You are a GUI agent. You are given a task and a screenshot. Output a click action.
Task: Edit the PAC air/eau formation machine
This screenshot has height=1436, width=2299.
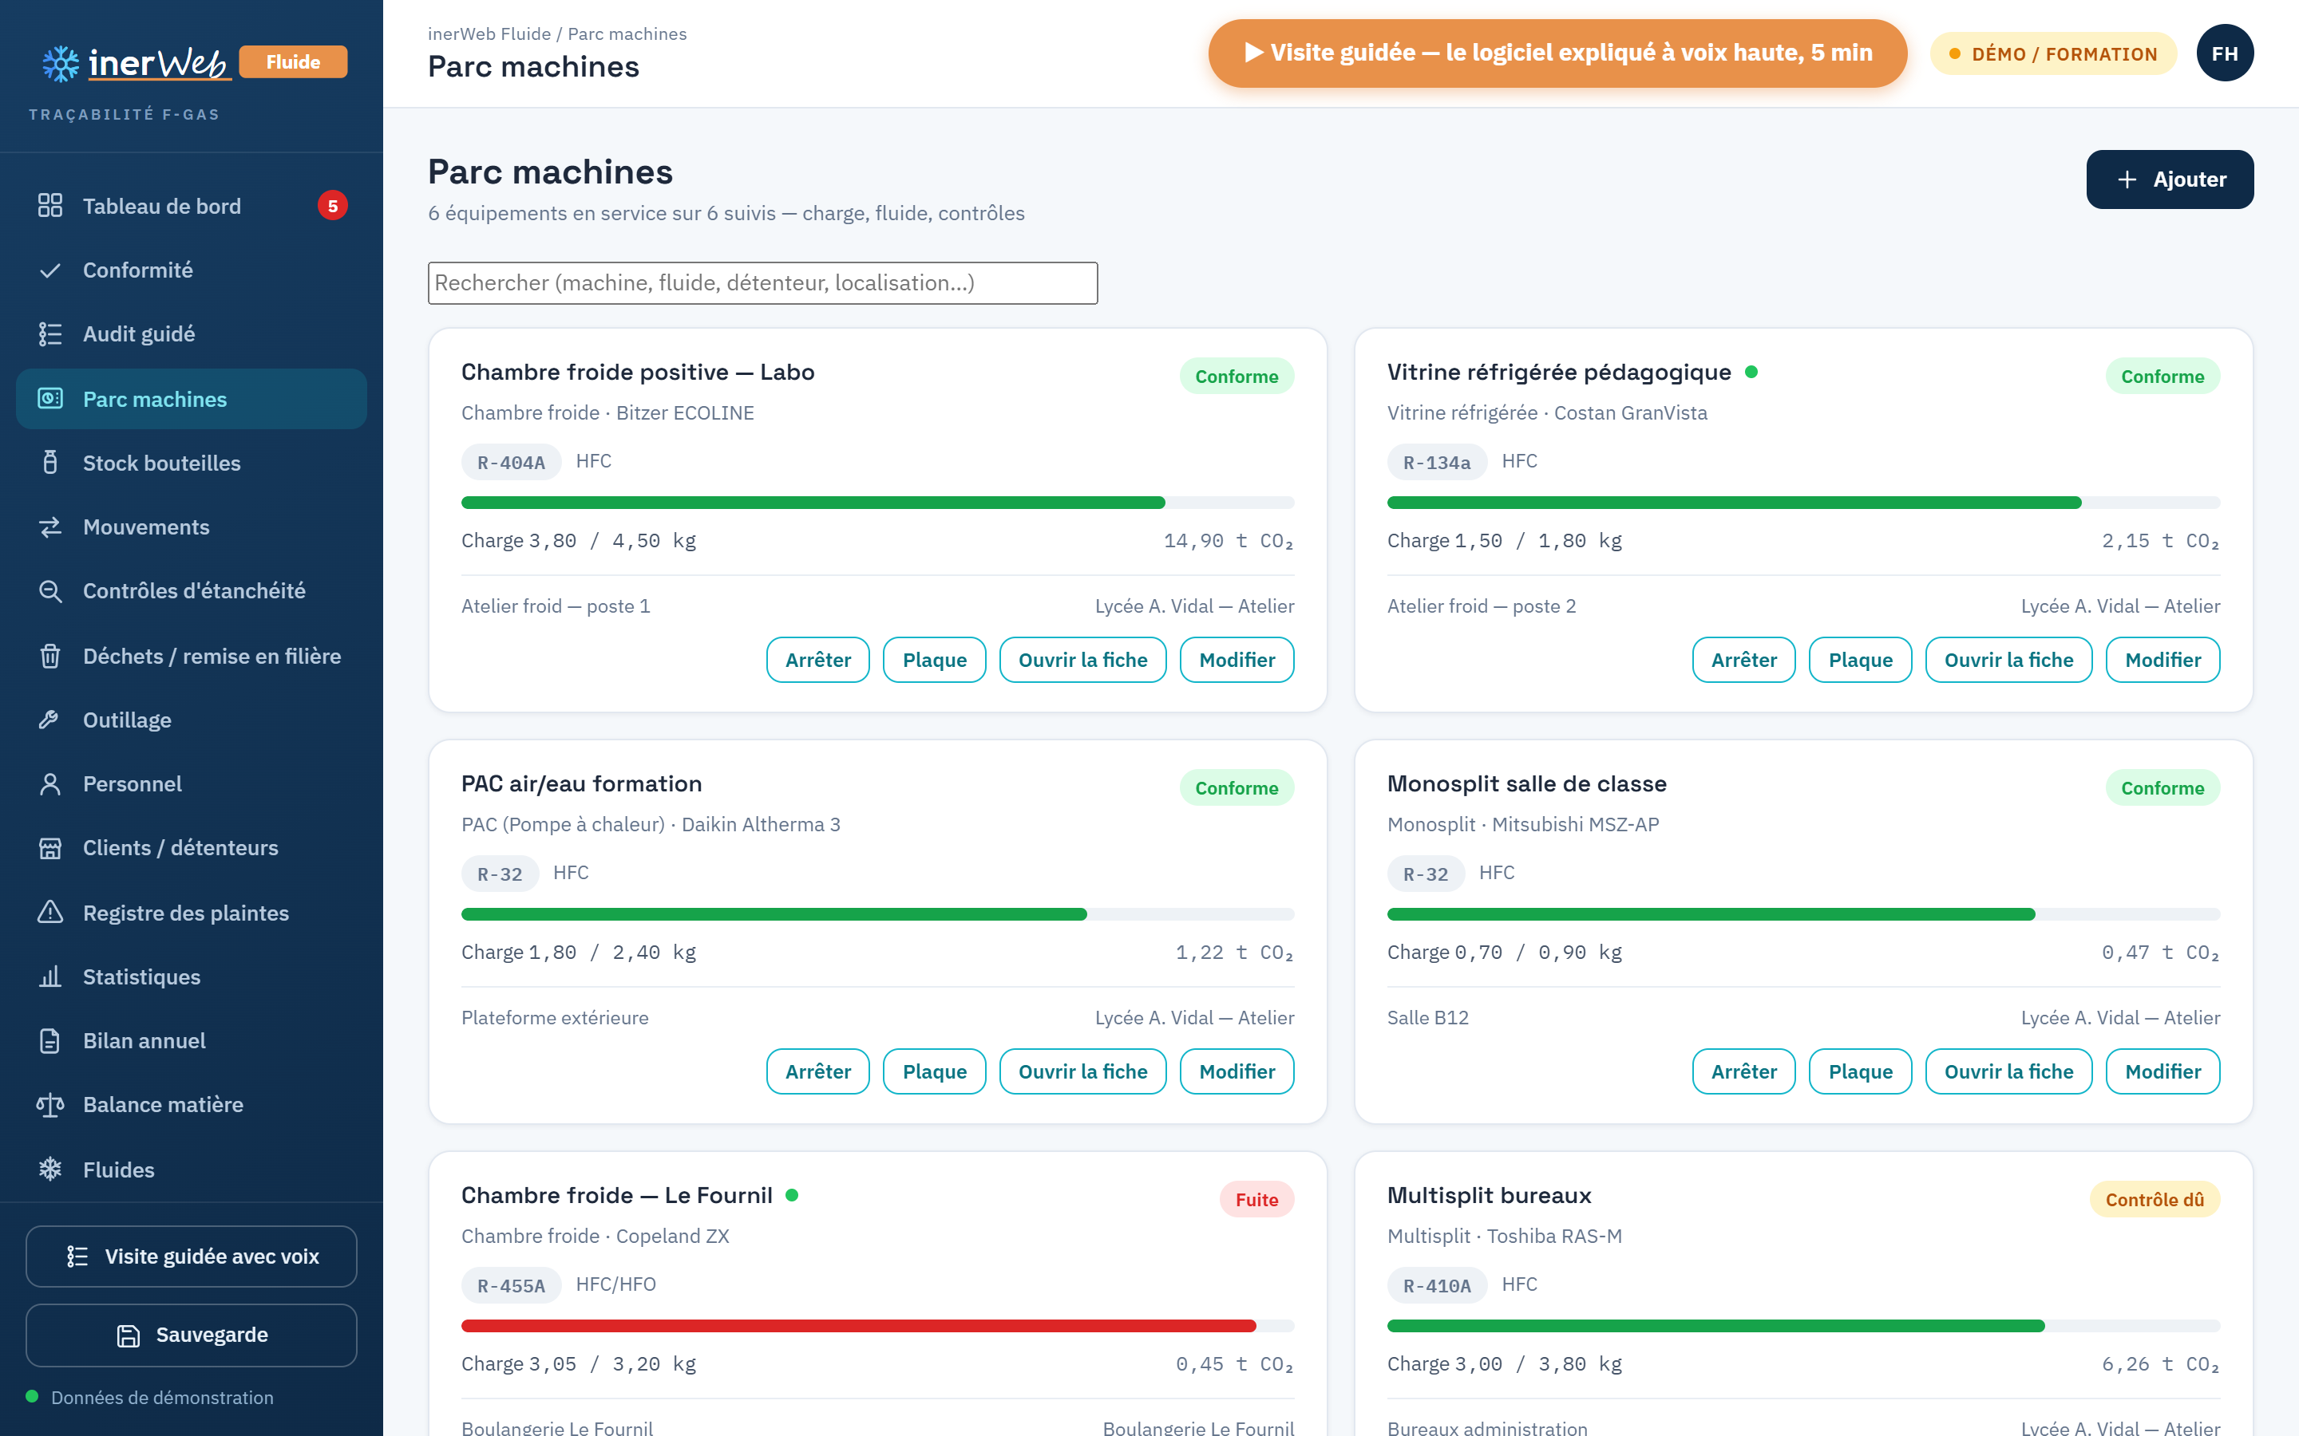[1237, 1071]
